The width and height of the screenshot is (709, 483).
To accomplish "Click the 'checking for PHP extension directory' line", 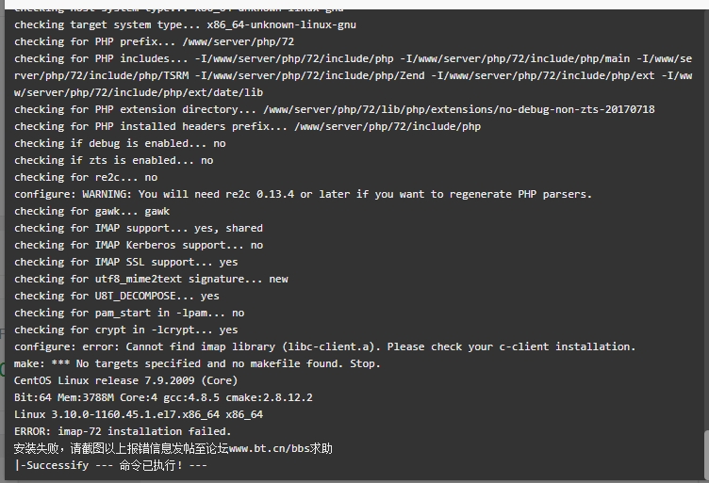I will click(334, 110).
